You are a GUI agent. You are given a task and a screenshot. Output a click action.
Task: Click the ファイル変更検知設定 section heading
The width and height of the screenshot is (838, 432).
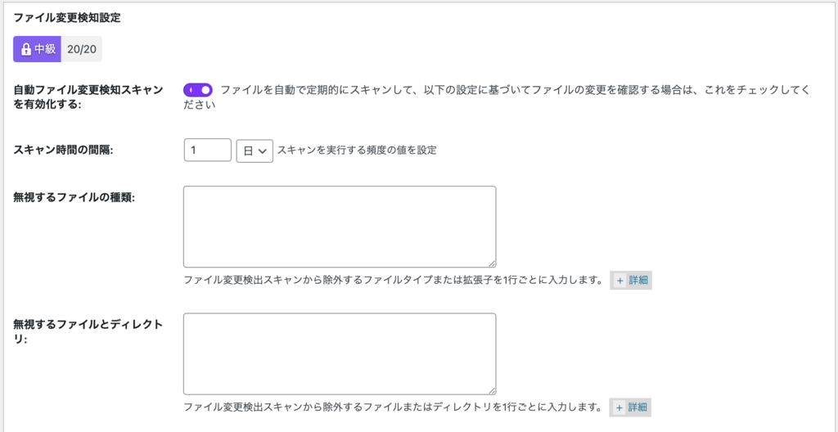pos(67,18)
